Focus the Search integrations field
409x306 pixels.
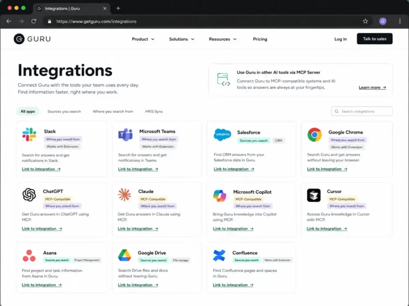362,112
